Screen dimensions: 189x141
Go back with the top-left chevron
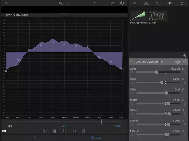coord(7,3)
